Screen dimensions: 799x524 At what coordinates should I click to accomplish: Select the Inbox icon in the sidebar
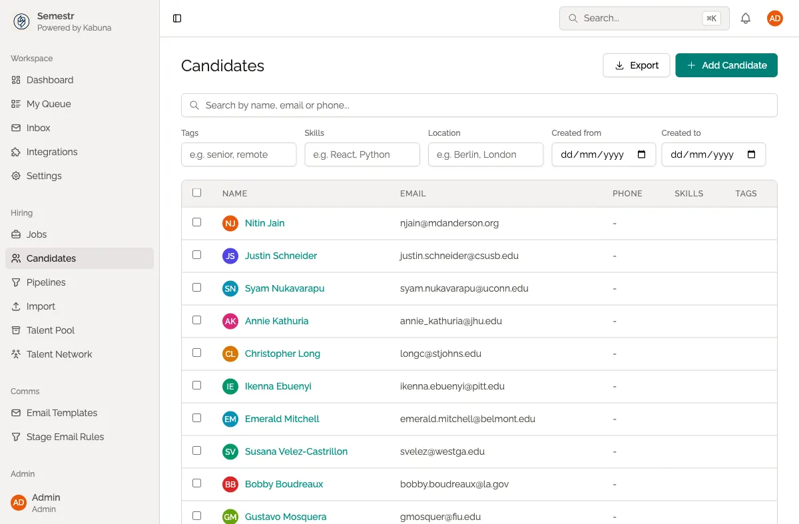tap(15, 128)
